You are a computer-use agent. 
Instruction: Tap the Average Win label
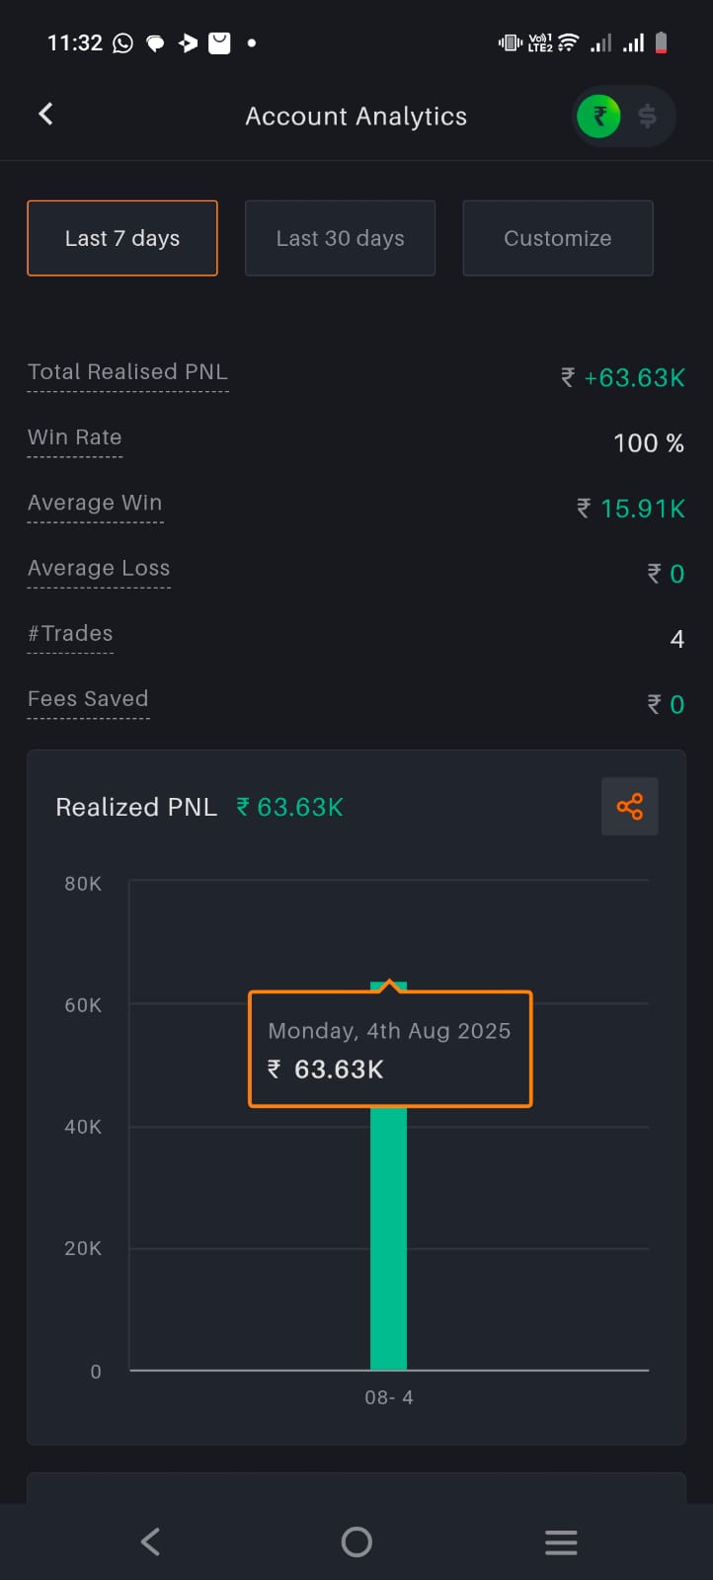(95, 503)
